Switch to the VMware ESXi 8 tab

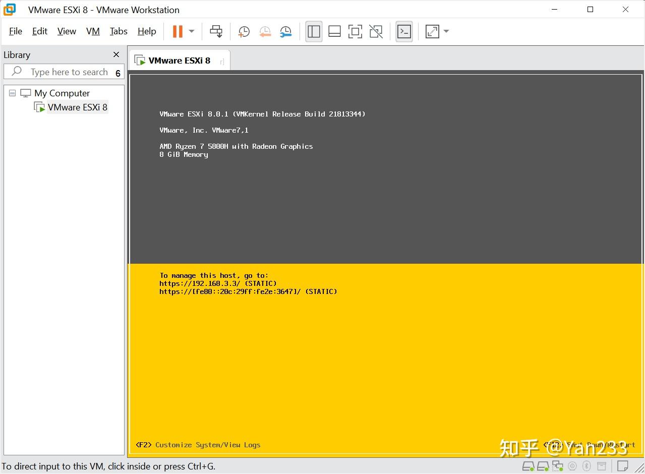179,60
